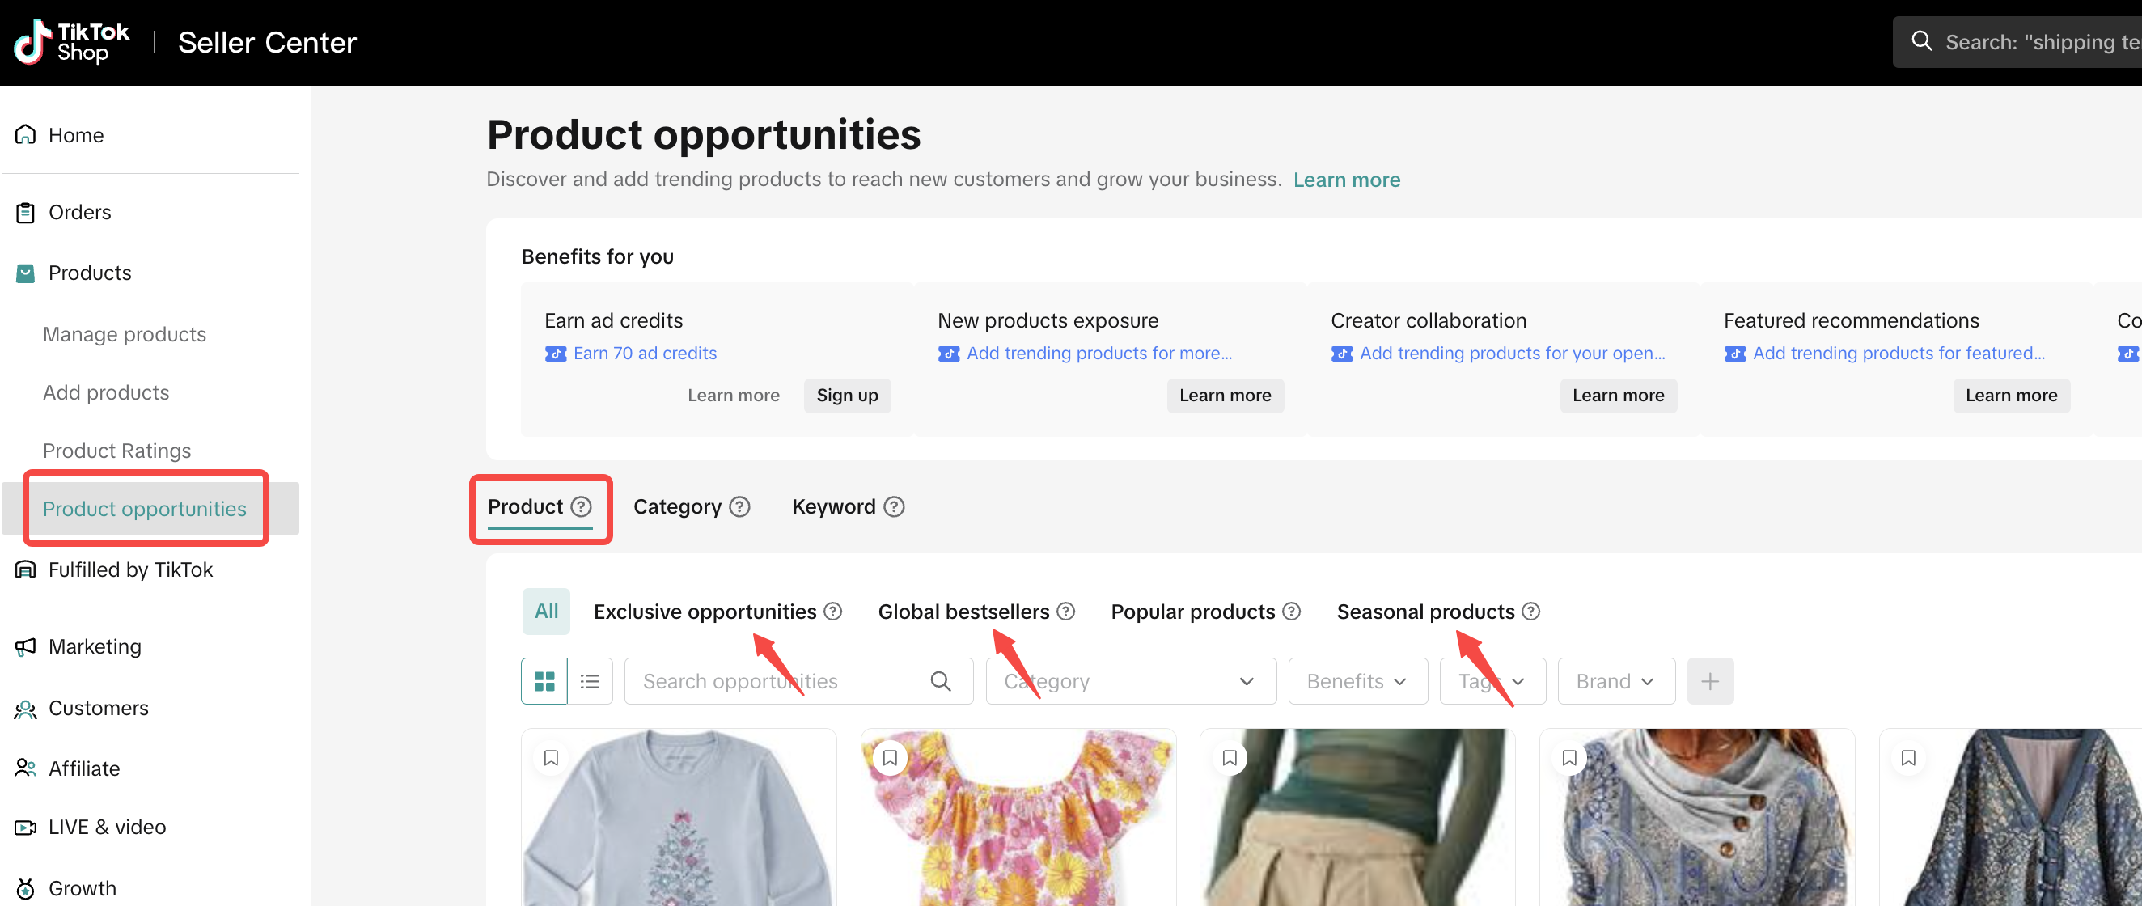Open Manage products in sidebar
This screenshot has width=2142, height=906.
tap(125, 334)
